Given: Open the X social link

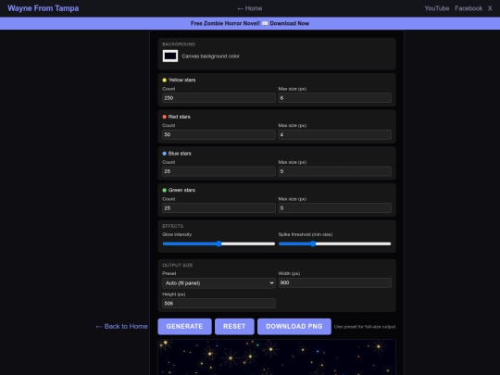Looking at the screenshot, I should (490, 8).
